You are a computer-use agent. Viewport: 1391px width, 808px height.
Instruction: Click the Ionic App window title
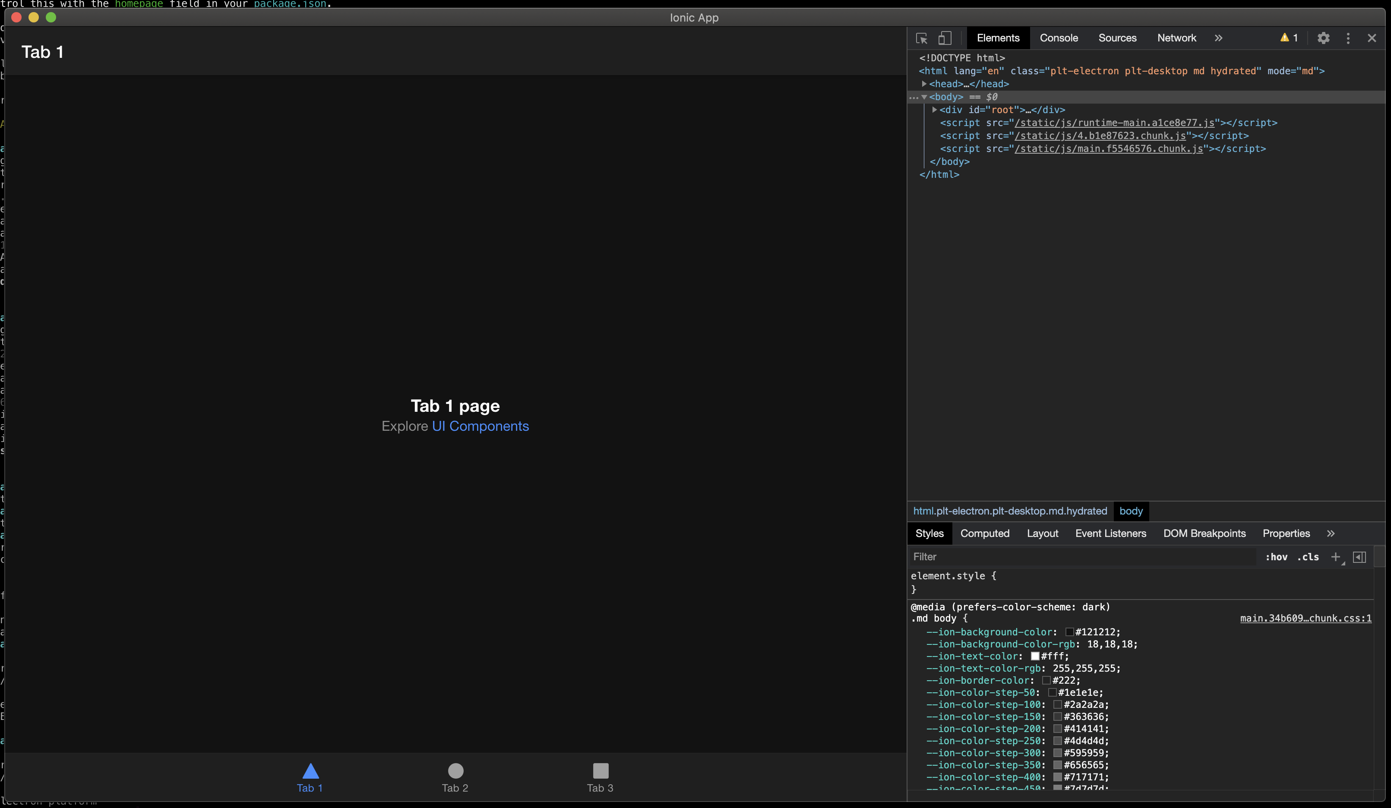pos(694,18)
